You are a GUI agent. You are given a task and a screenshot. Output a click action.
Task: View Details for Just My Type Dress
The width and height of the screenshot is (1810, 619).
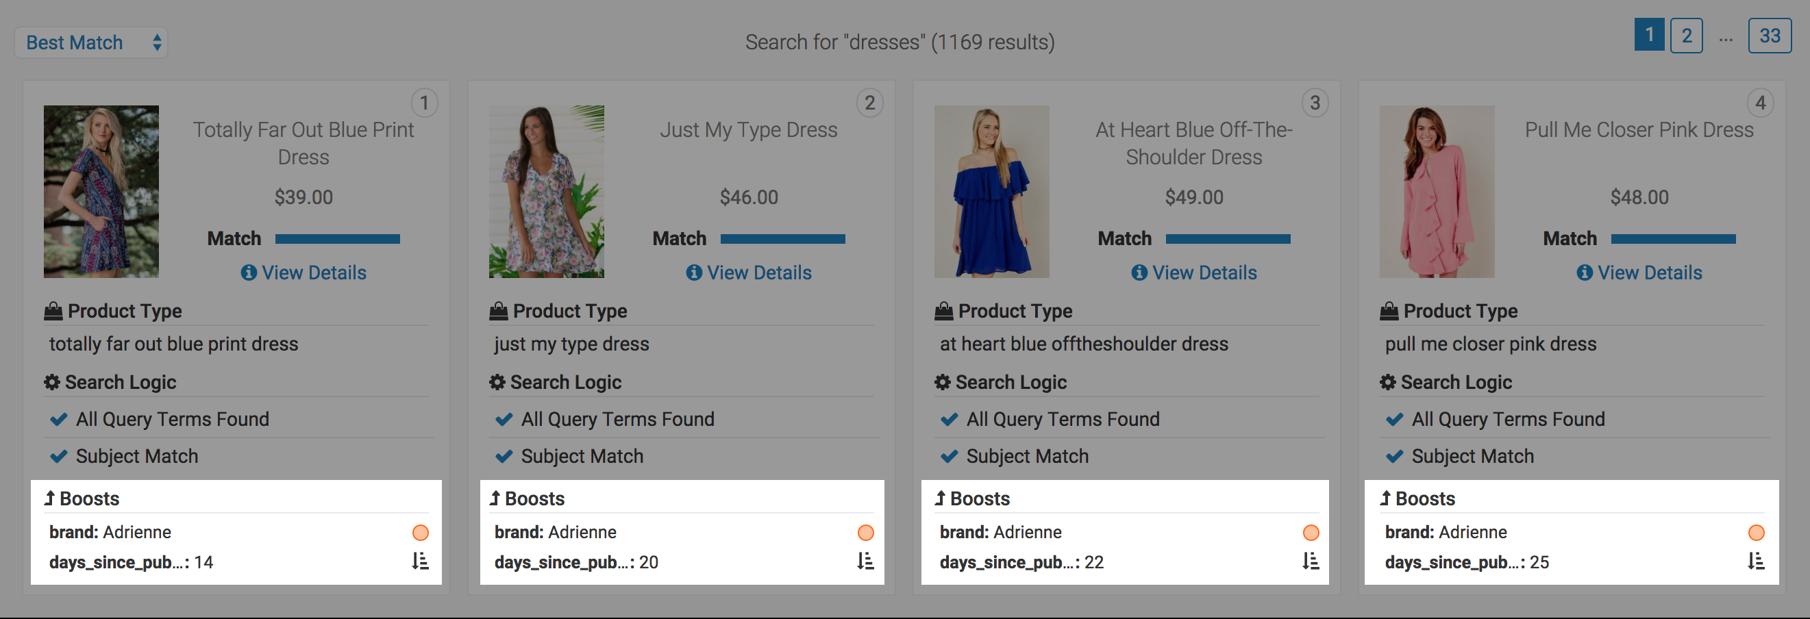click(x=749, y=273)
